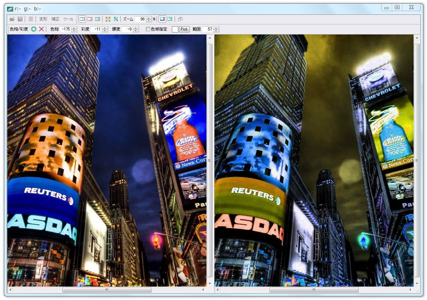Click the application icon in the title bar
Image resolution: width=427 pixels, height=300 pixels.
(10, 9)
